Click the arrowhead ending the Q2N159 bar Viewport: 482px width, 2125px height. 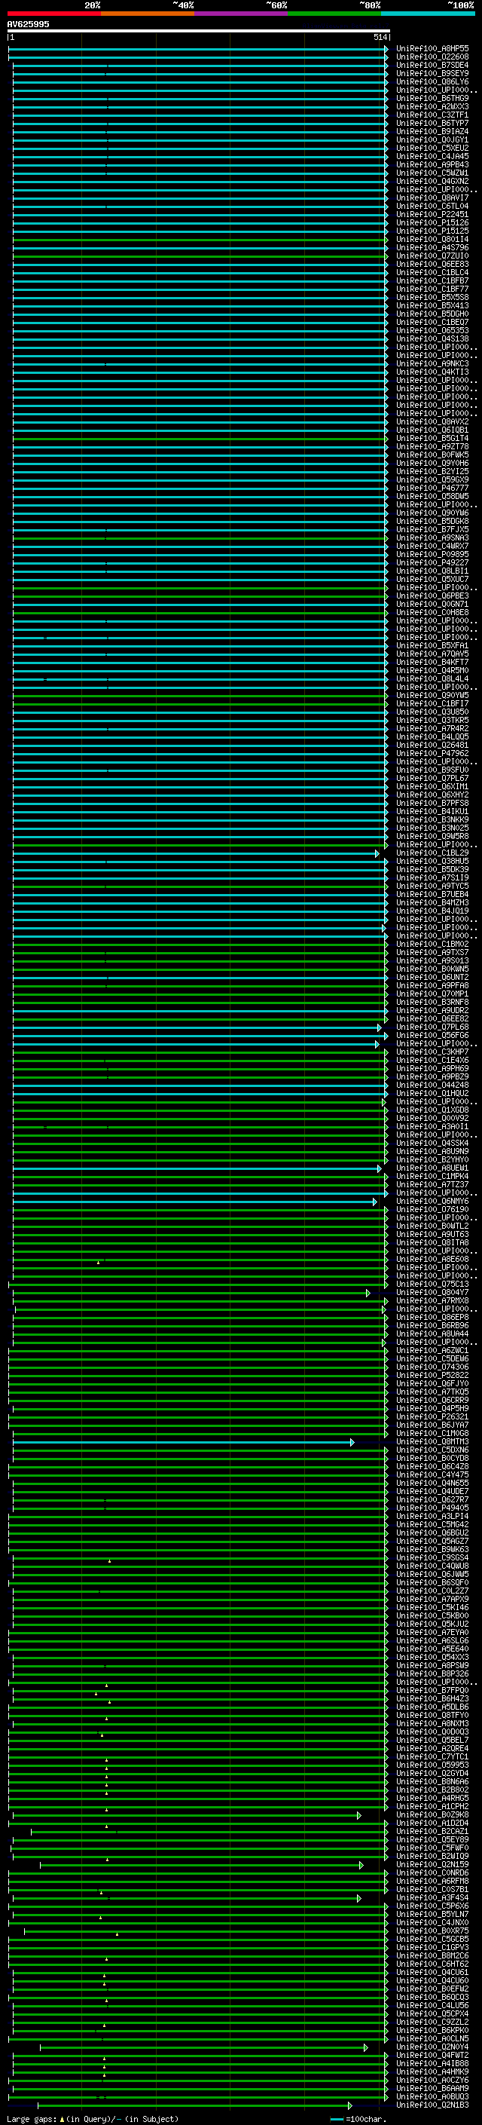(x=361, y=1864)
